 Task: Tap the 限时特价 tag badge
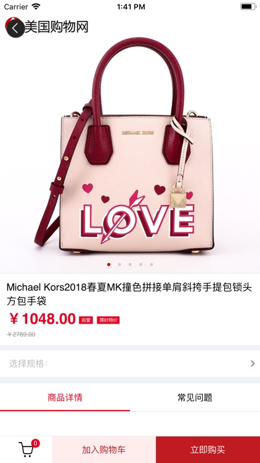click(x=108, y=320)
